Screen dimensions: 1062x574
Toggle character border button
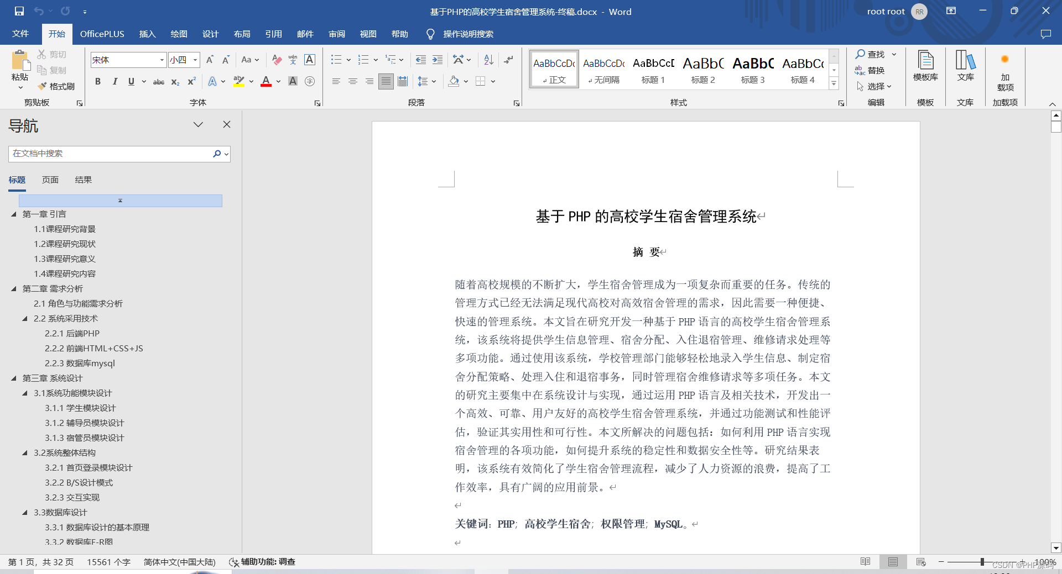310,60
